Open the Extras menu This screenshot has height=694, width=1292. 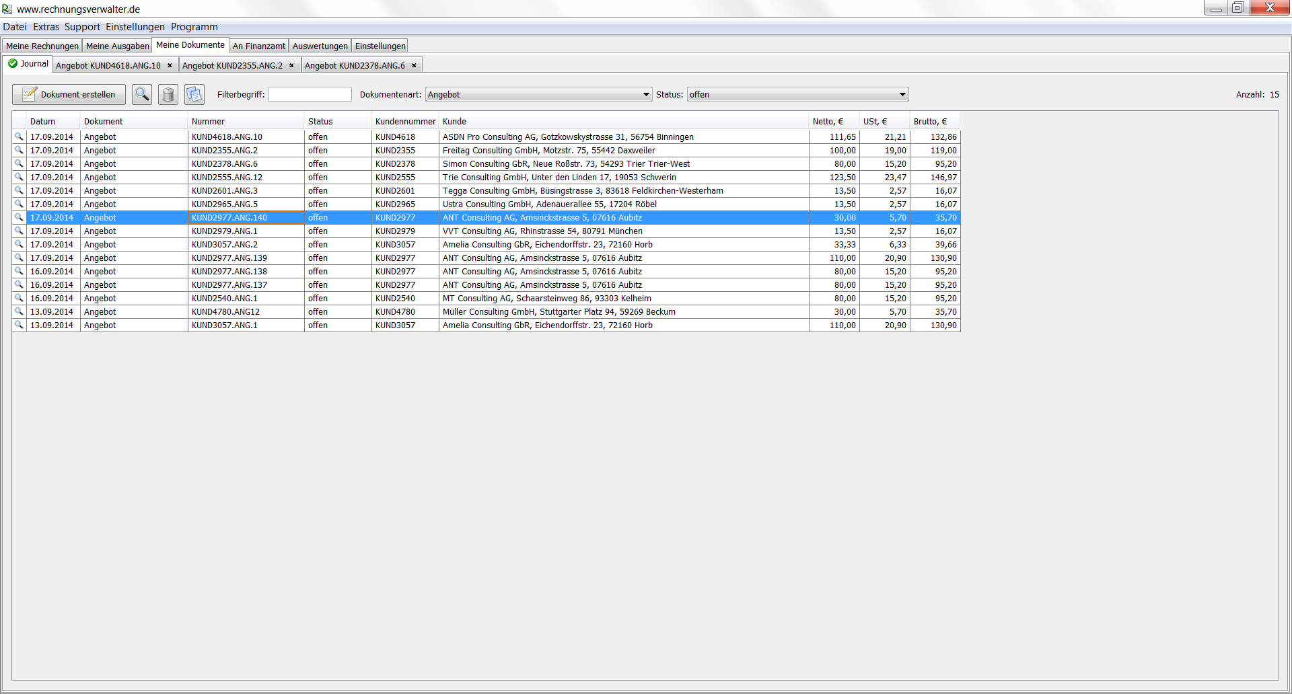[46, 27]
